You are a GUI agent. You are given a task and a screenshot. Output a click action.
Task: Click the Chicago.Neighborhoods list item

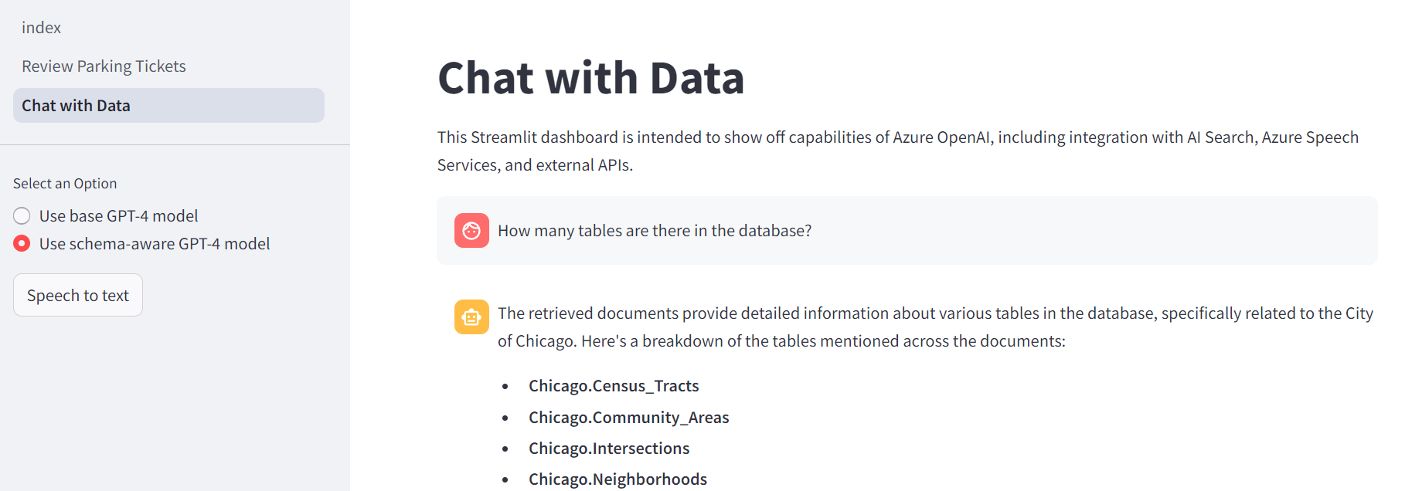coord(617,479)
